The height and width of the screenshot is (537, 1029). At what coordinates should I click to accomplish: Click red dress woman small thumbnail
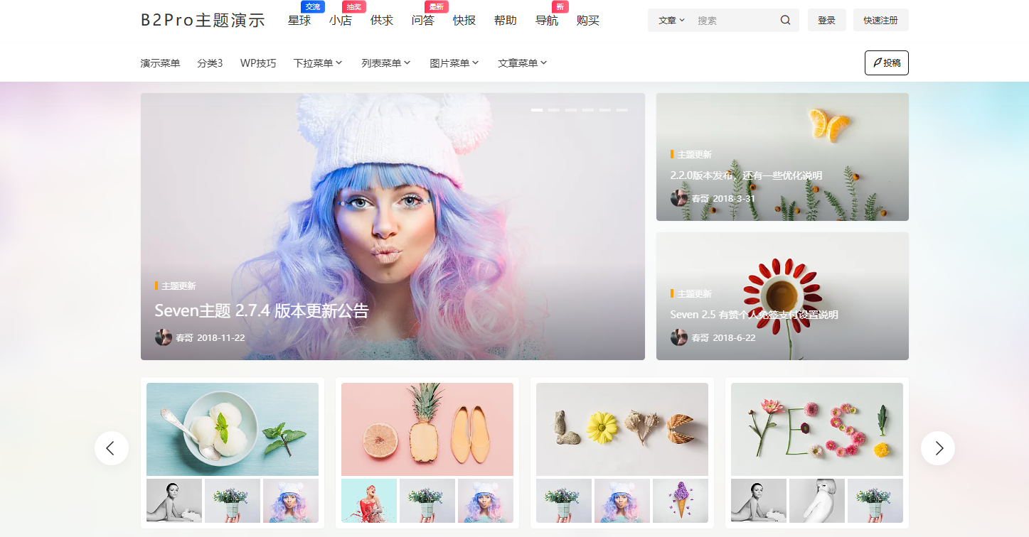click(x=369, y=501)
